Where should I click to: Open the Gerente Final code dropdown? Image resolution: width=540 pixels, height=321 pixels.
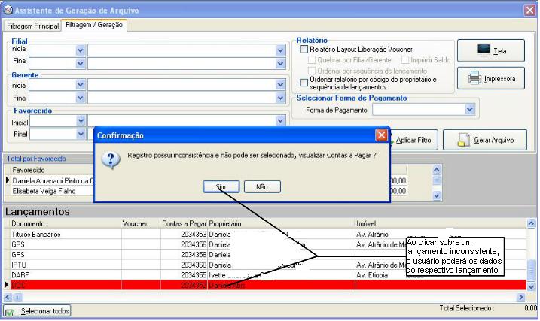pos(81,98)
